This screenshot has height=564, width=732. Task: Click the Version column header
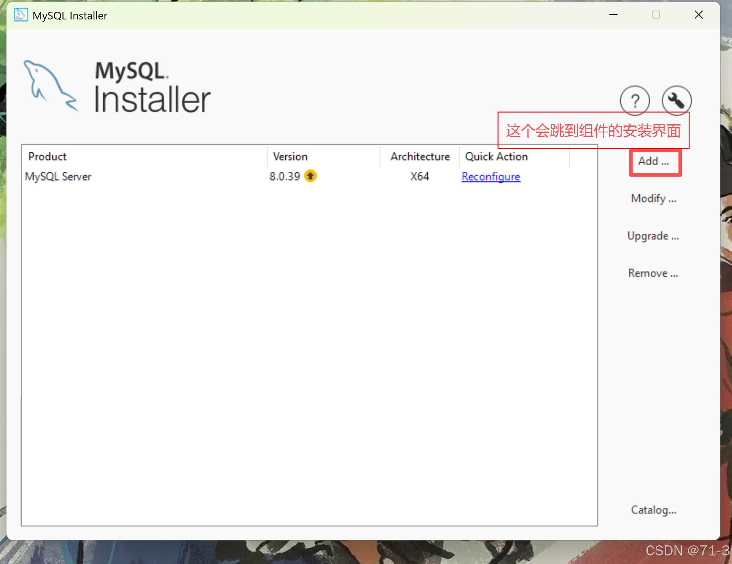(x=324, y=156)
